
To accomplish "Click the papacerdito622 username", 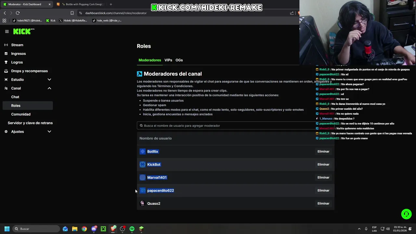I will [161, 190].
